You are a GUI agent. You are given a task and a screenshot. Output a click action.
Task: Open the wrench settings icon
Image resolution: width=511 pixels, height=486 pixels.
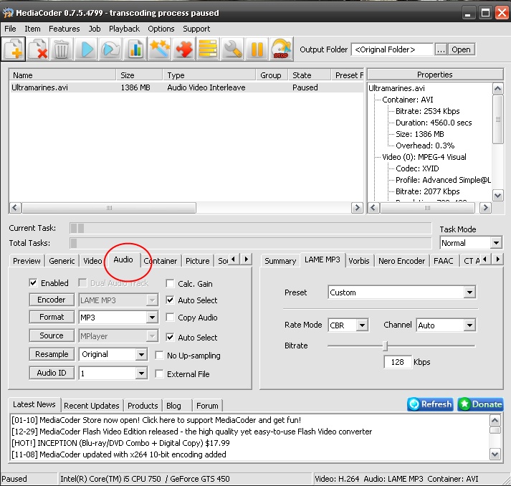click(x=232, y=49)
